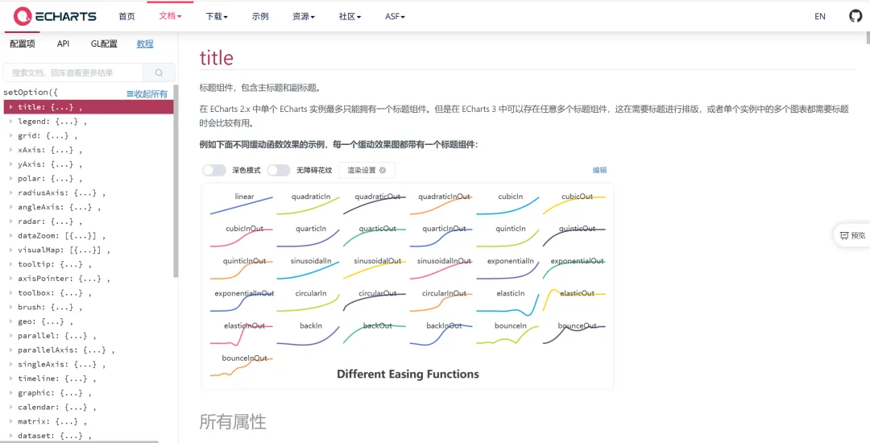Select the GL配置 tab
This screenshot has width=870, height=443.
(103, 44)
